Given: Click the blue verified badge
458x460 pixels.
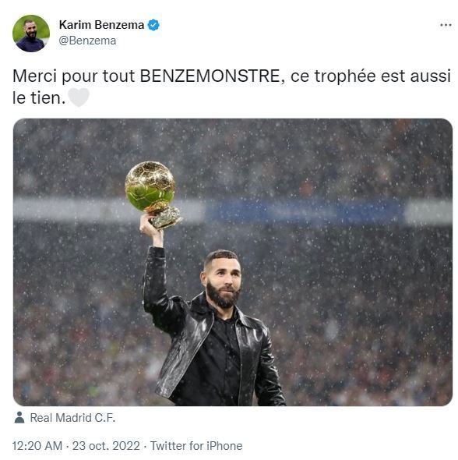Looking at the screenshot, I should point(153,25).
